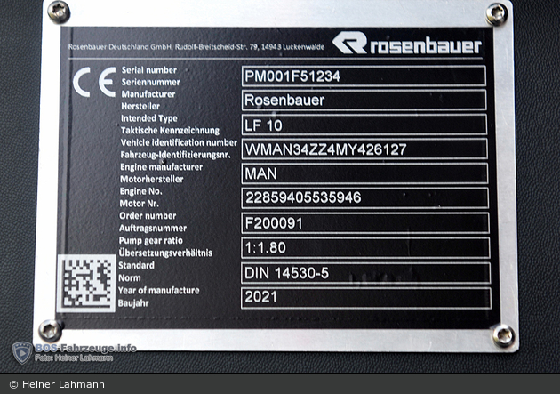Click the Rosenbauer Deutschland GmbH address line
The width and height of the screenshot is (560, 394).
pos(196,47)
